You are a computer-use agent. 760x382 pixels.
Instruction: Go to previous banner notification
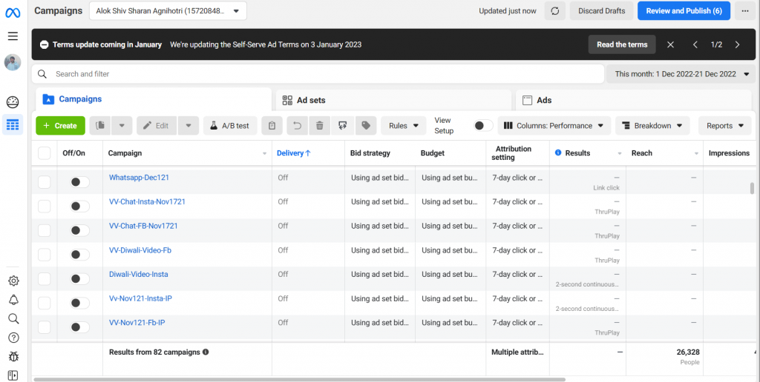695,44
